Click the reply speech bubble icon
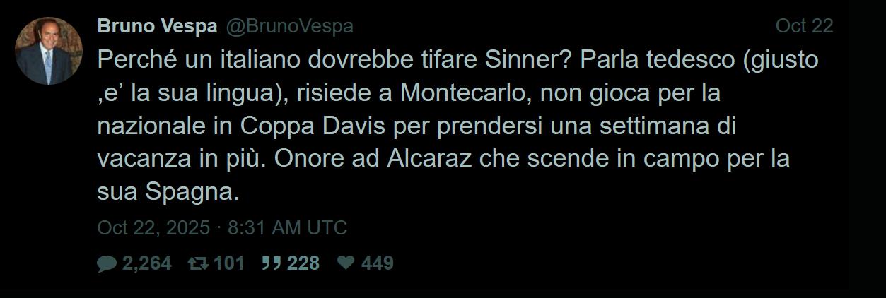 click(x=107, y=264)
